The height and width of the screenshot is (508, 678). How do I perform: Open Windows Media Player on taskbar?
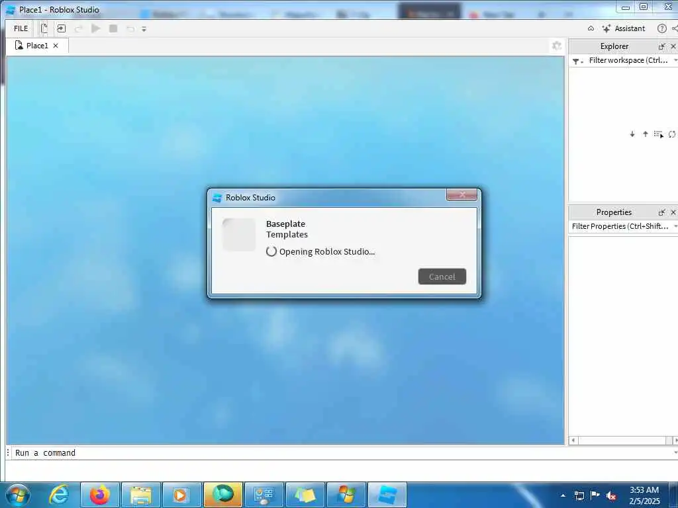coord(181,495)
